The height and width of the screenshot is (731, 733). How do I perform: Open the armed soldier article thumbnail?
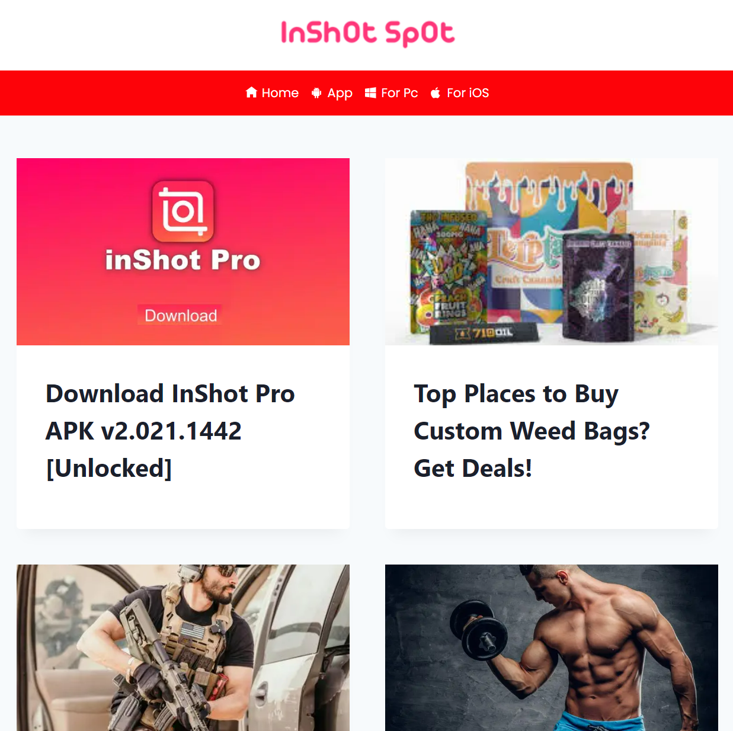coord(183,647)
